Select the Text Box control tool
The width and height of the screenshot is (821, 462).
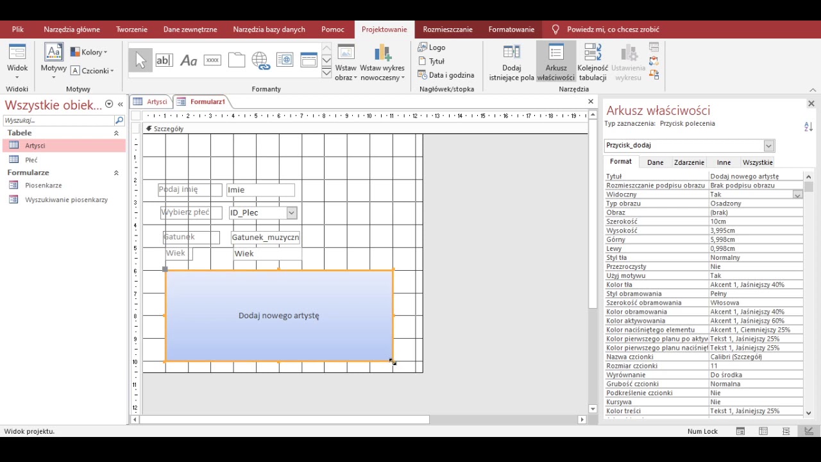tap(164, 60)
